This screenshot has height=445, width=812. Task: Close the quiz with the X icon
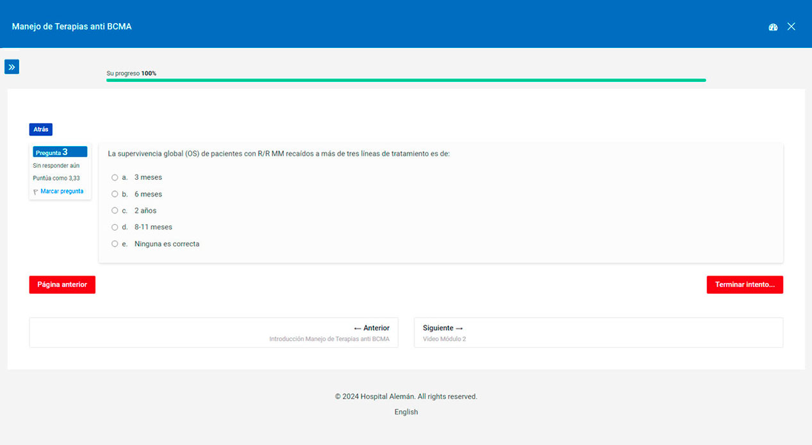point(791,27)
